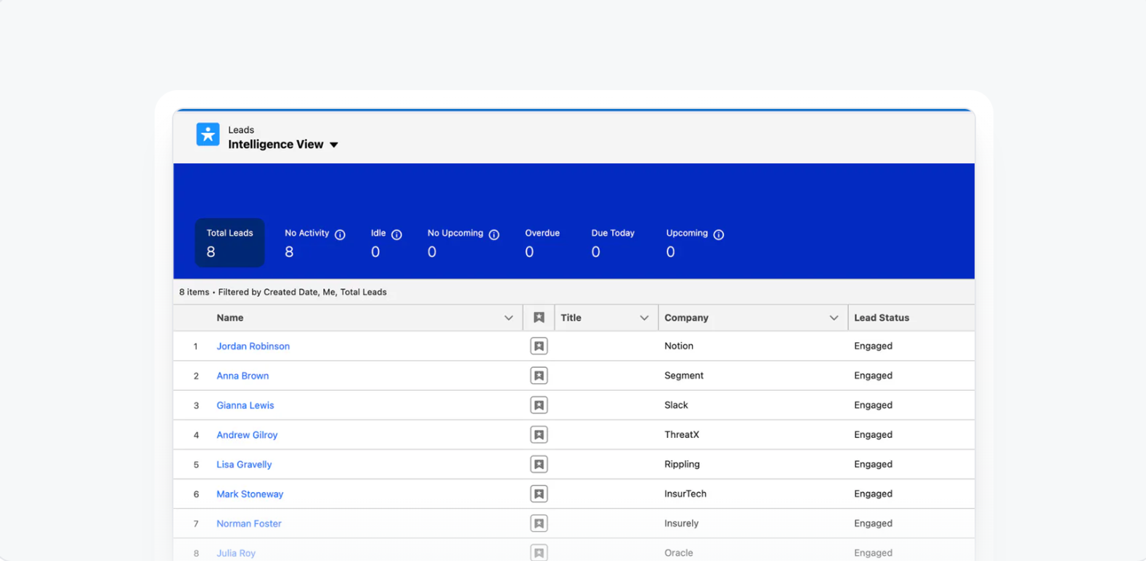Click Engaged status for Jordan Robinson
This screenshot has height=561, width=1146.
(x=873, y=346)
